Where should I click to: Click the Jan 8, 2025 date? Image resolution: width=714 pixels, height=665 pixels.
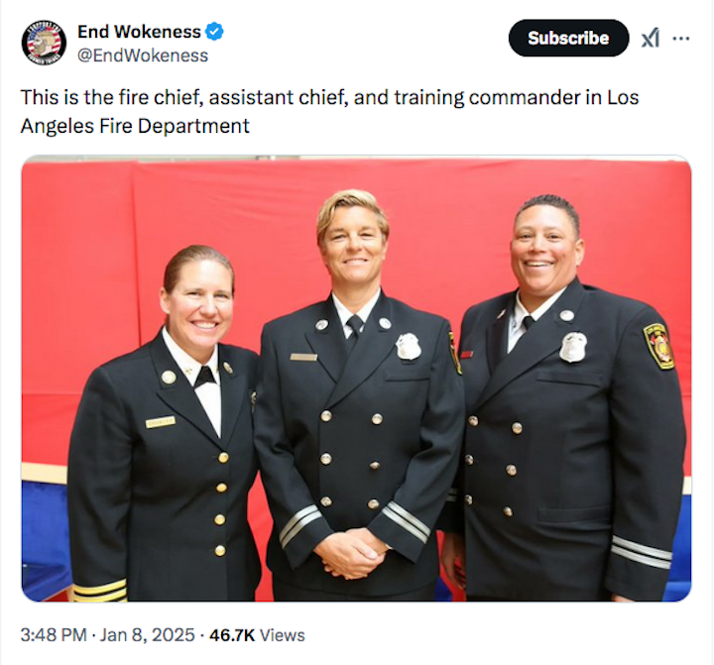click(147, 635)
